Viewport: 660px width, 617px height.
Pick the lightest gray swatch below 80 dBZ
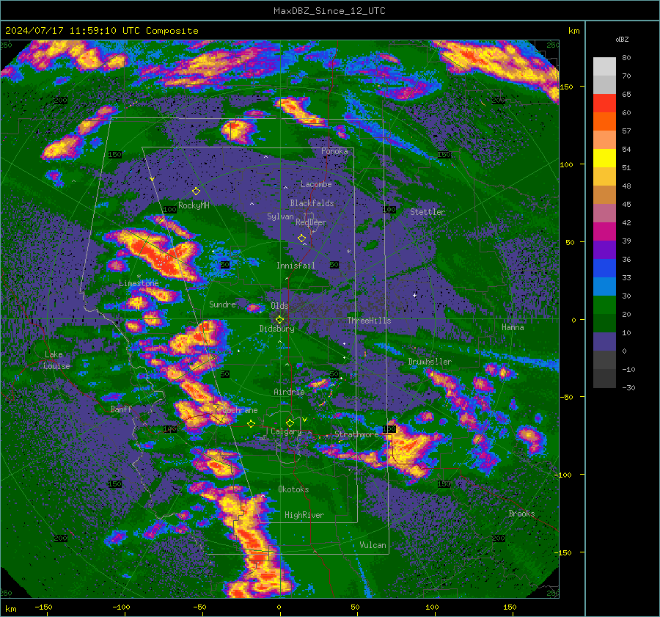604,67
